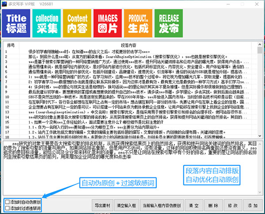
Task: Select row 12 beginning 企业想要占有互联网
Action: coord(130,107)
